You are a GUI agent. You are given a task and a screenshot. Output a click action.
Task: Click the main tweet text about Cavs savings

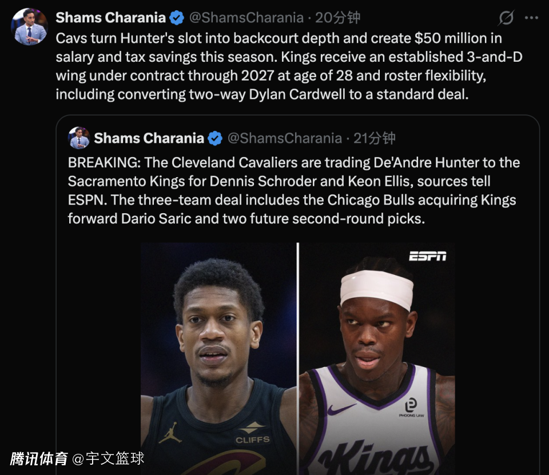[289, 66]
